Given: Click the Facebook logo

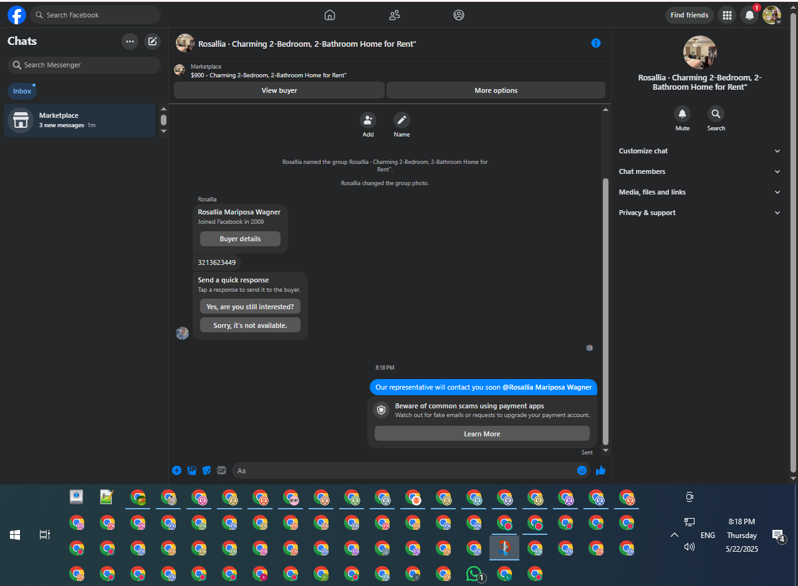Looking at the screenshot, I should point(17,15).
